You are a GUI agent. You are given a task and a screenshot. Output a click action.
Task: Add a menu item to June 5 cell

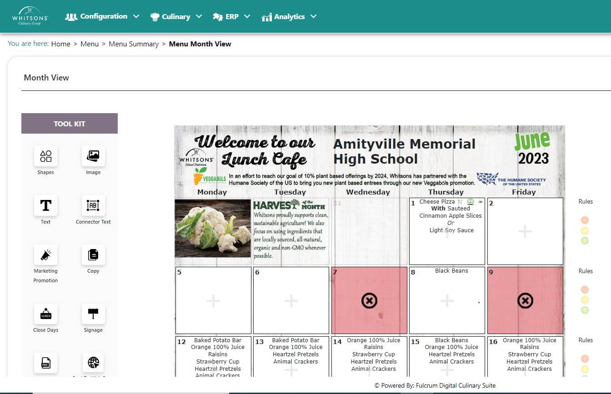point(213,300)
